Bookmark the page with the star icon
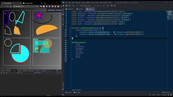Image resolution: width=173 pixels, height=97 pixels. (37, 6)
